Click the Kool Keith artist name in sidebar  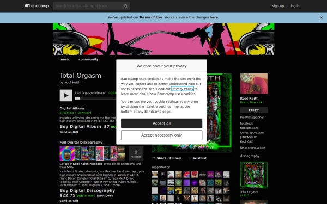pos(249,98)
